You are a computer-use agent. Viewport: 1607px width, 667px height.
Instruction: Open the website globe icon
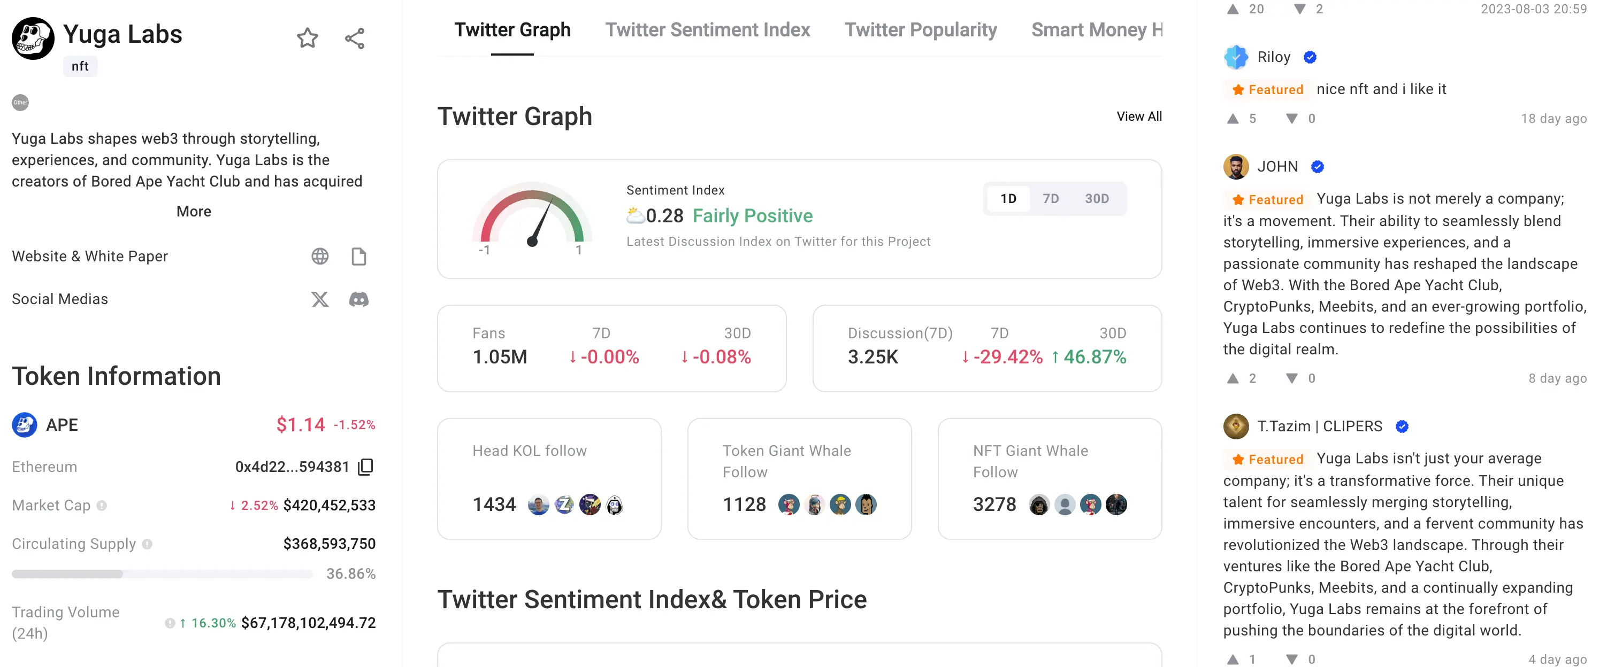(320, 256)
